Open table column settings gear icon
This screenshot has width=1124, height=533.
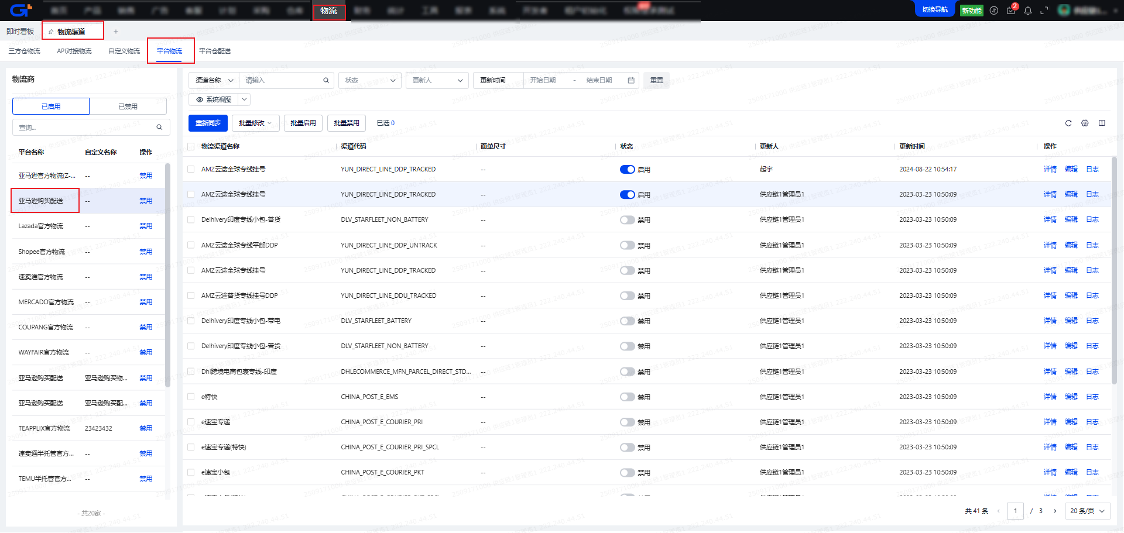pyautogui.click(x=1085, y=123)
